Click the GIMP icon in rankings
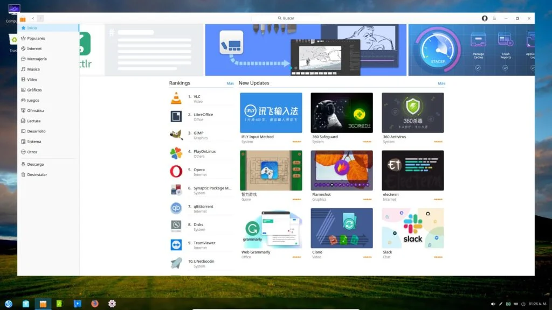This screenshot has width=552, height=310. pos(176,135)
